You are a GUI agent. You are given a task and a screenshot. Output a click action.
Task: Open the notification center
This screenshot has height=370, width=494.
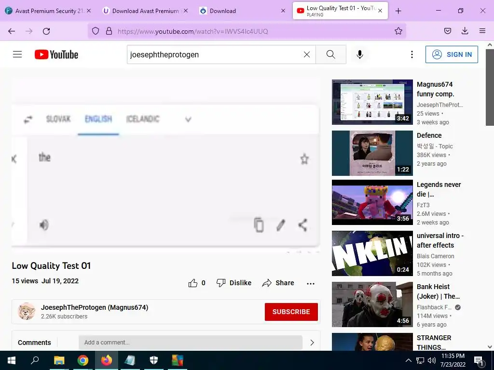point(478,360)
